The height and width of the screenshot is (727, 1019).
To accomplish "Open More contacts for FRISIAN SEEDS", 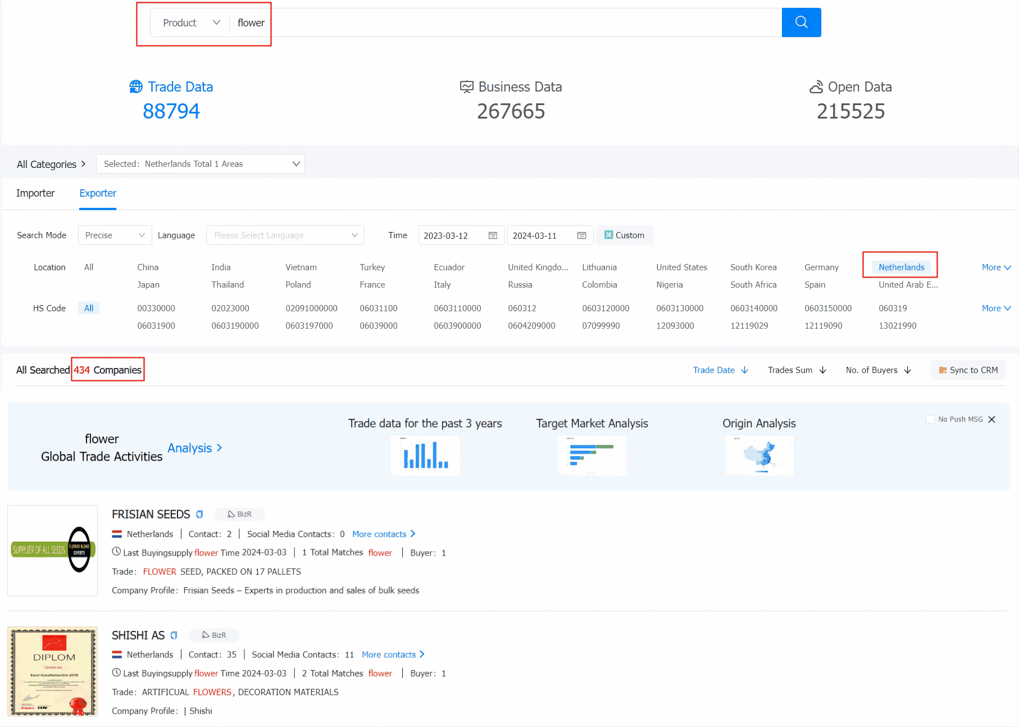I will pyautogui.click(x=384, y=534).
